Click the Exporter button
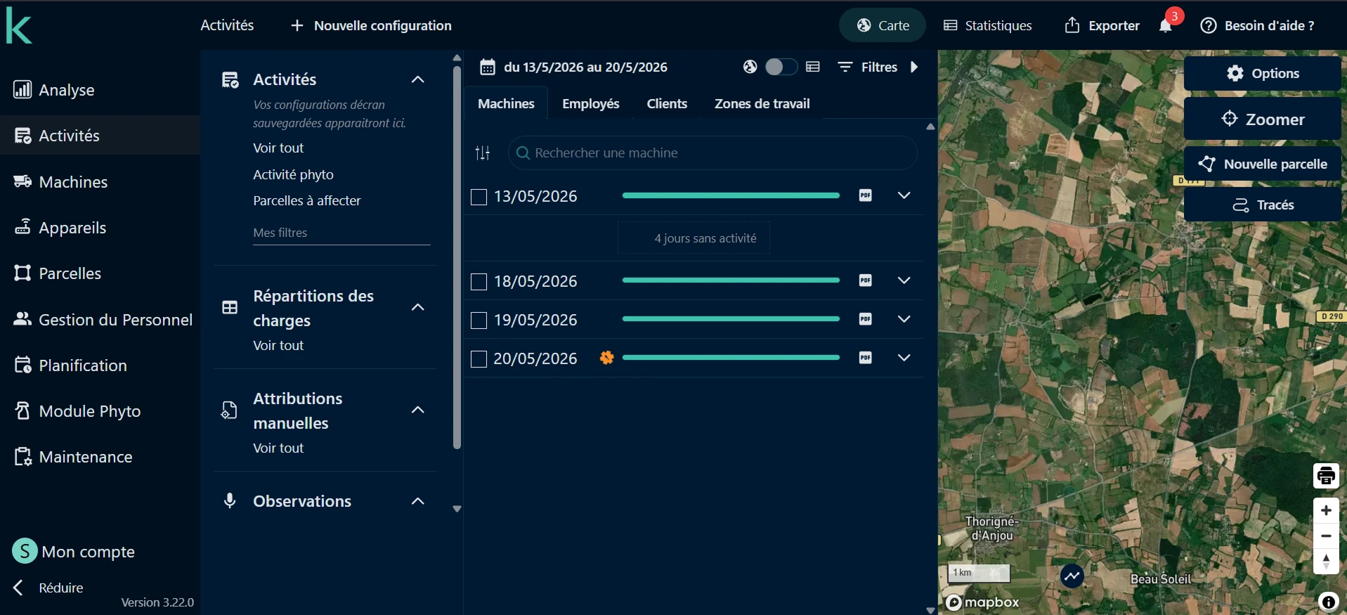 coord(1102,25)
